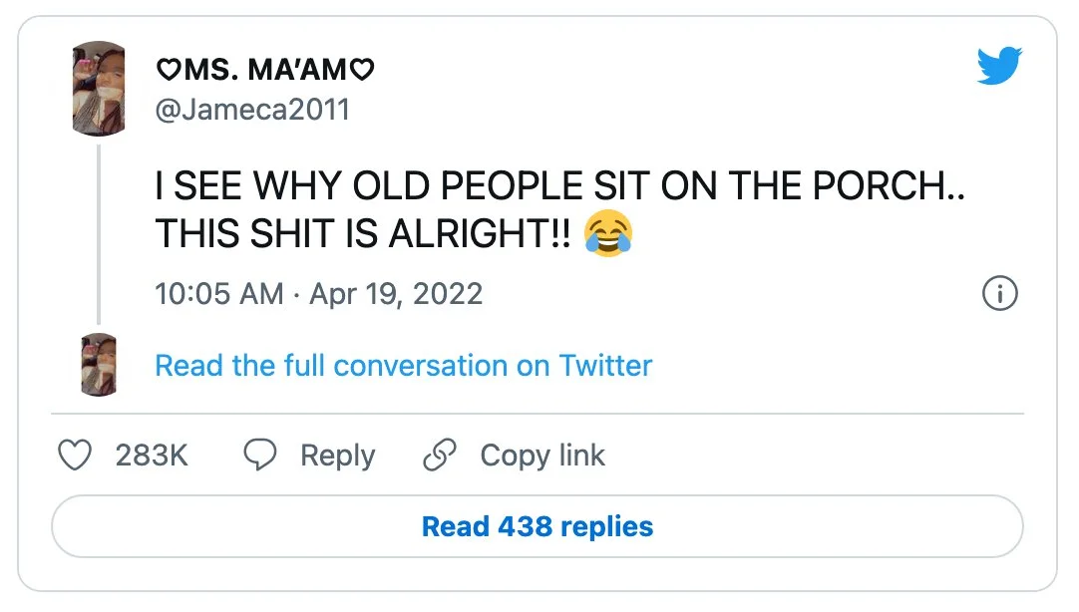1079x612 pixels.
Task: Like the tweet with the heart icon
Action: point(74,456)
